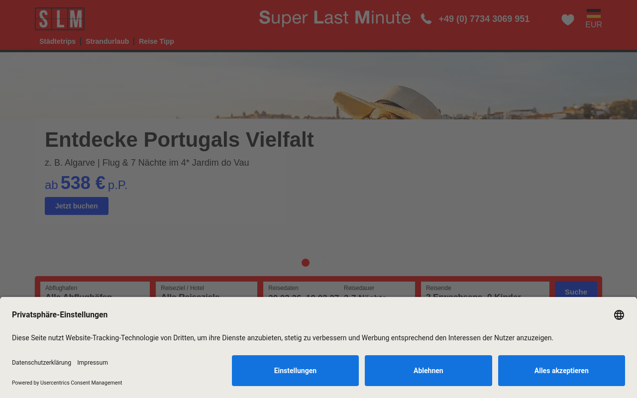Viewport: 637px width, 398px height.
Task: Open the Städtetrips menu item
Action: click(57, 41)
